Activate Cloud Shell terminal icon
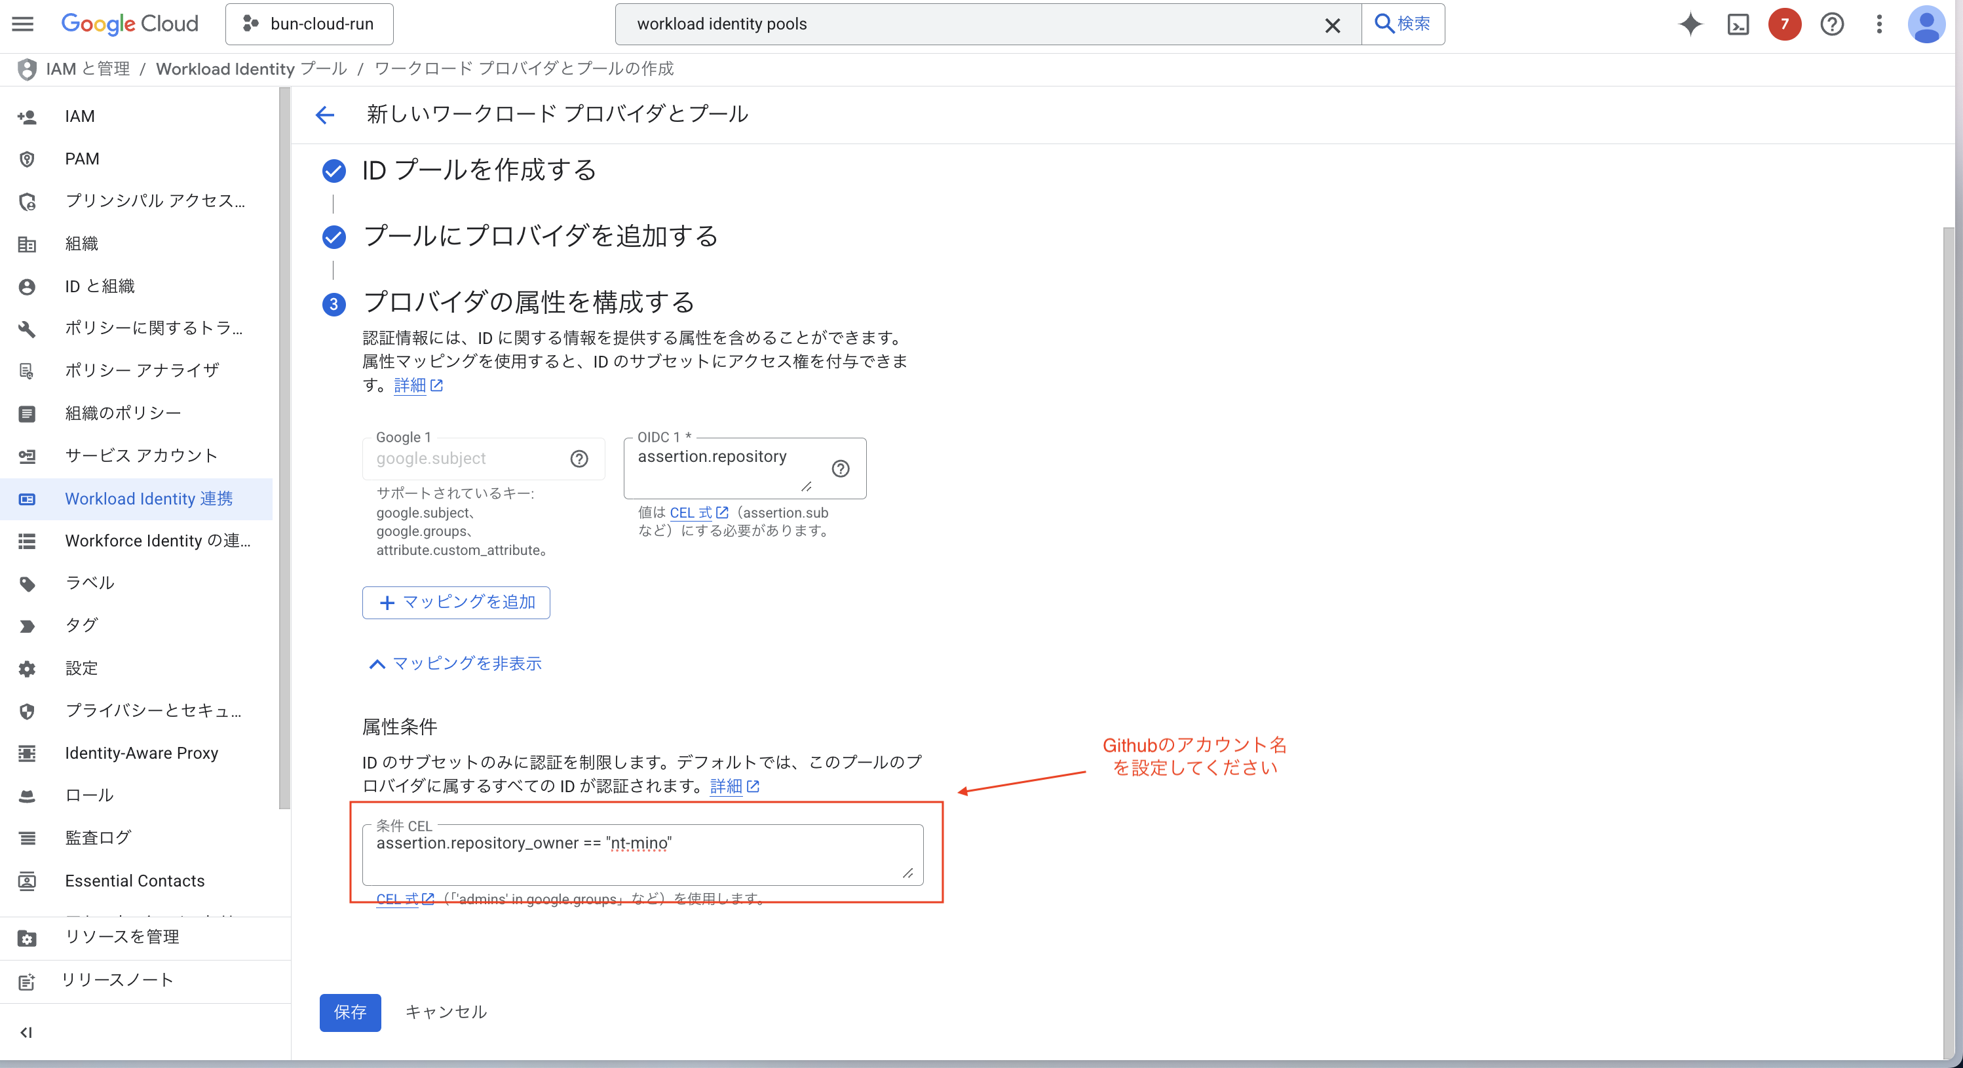1963x1068 pixels. tap(1738, 24)
